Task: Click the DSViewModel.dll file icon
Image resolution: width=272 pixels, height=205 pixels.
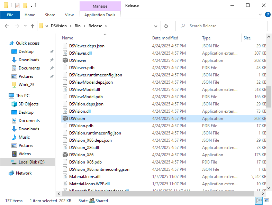Action: (x=65, y=90)
